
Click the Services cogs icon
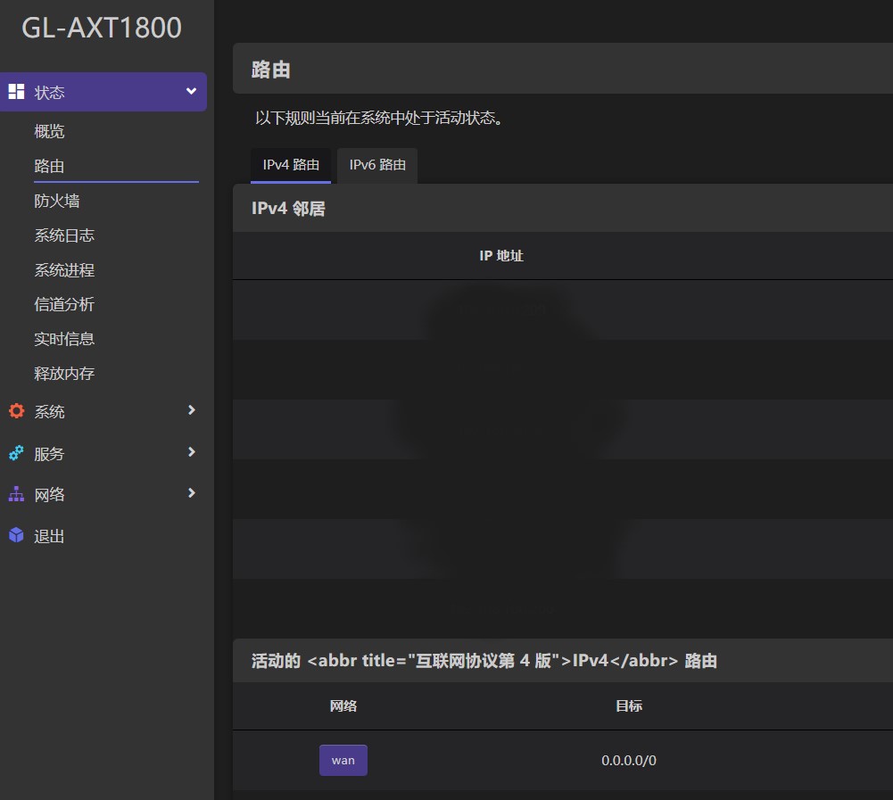pos(16,453)
